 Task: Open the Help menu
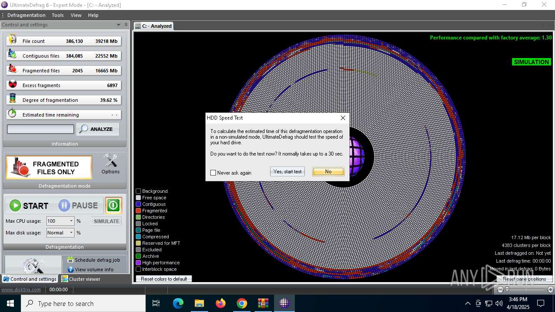tap(93, 15)
